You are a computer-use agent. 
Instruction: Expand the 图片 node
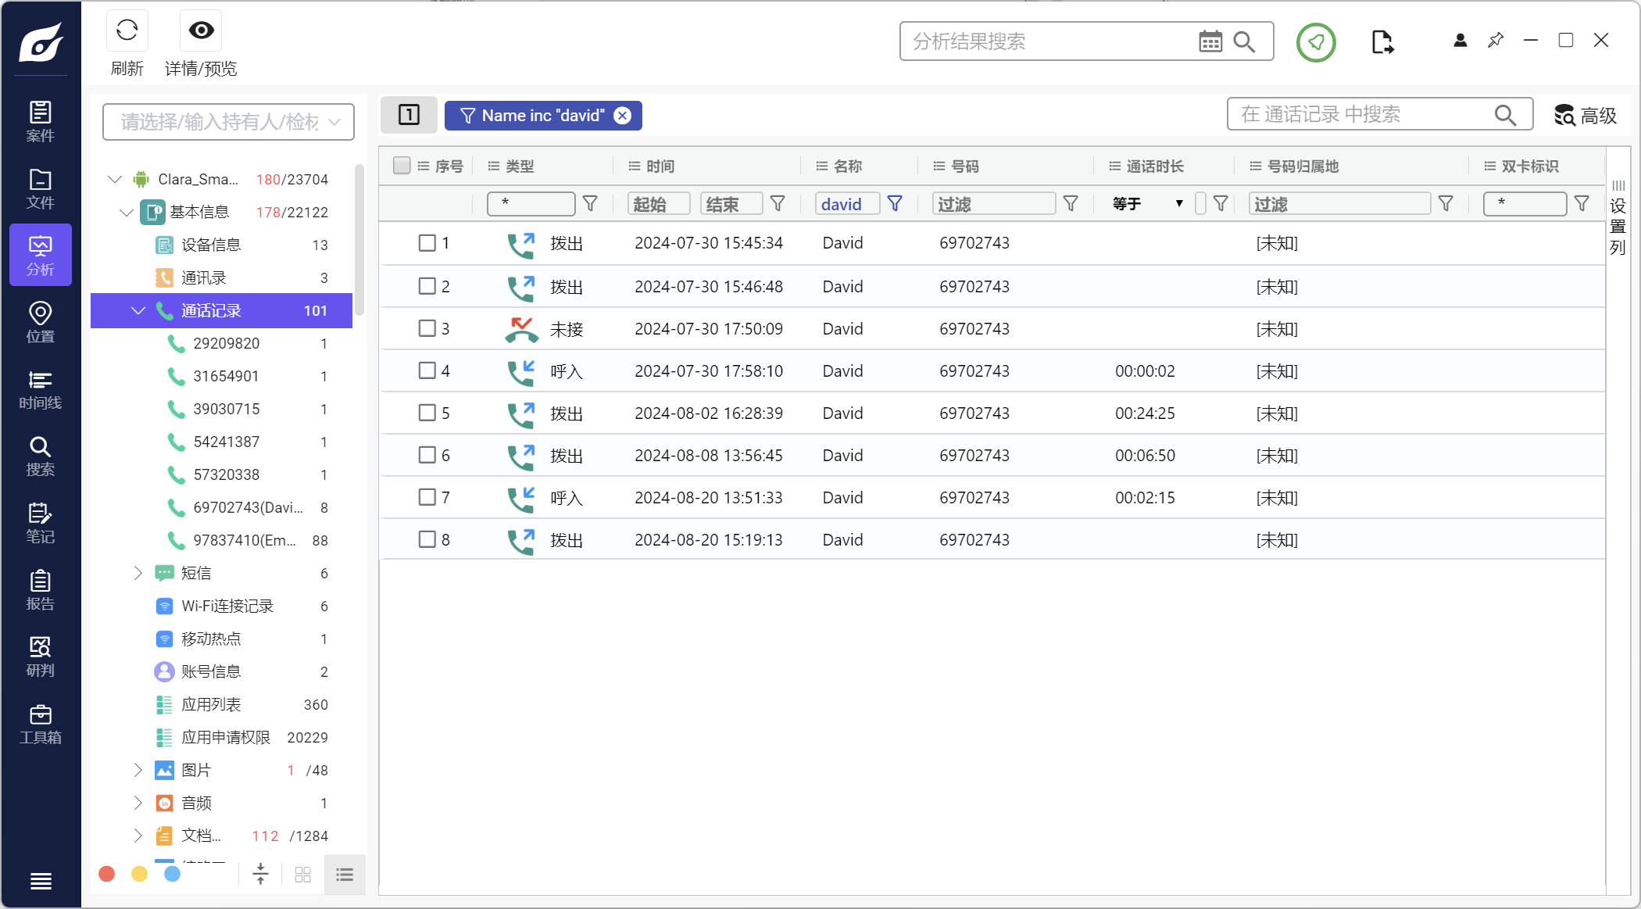[x=138, y=770]
